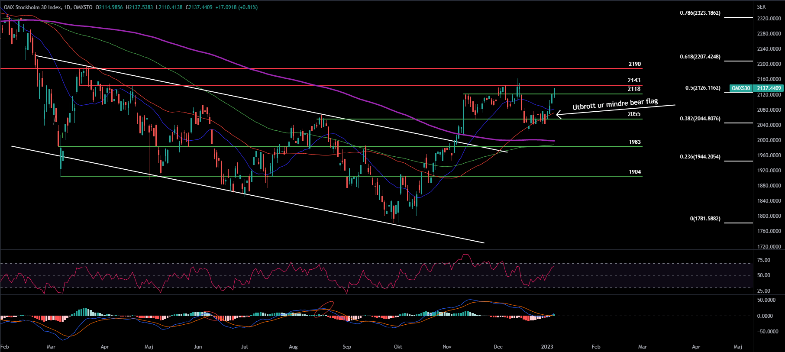
Task: Select the orange ellipse drawn on the MACD
Action: (x=324, y=308)
